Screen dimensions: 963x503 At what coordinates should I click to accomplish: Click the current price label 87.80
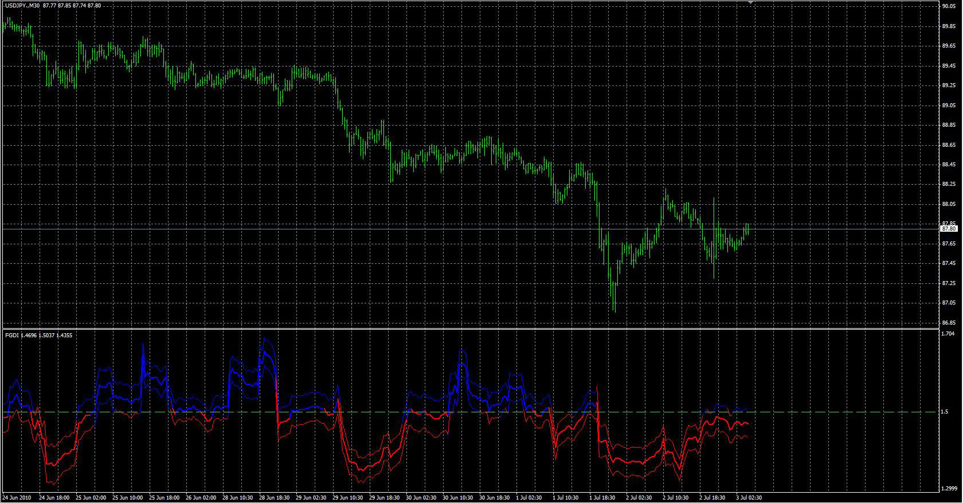tap(949, 229)
